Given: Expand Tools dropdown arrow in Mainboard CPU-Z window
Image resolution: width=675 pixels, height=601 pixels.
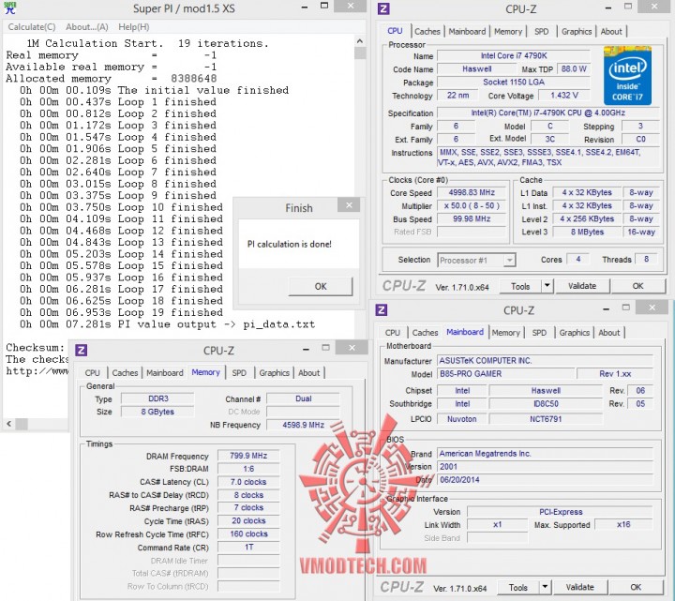Looking at the screenshot, I should (x=545, y=587).
